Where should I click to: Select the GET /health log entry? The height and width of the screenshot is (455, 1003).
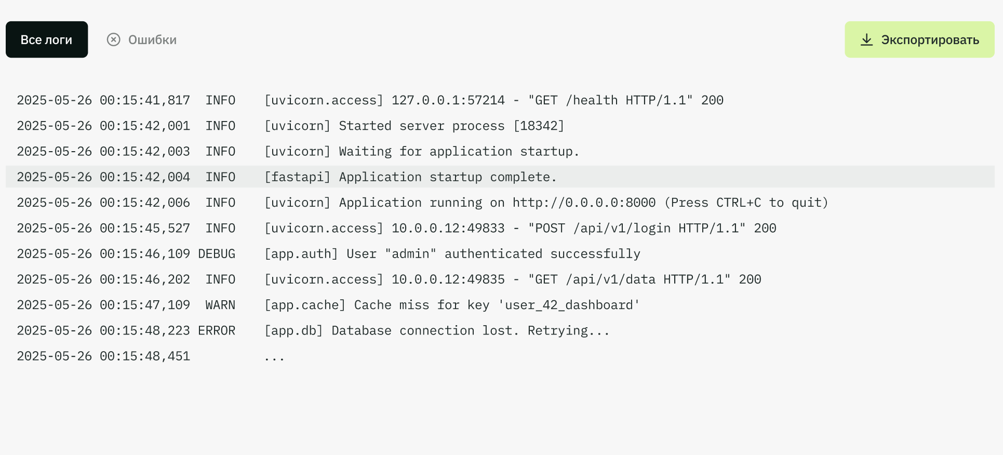coord(500,100)
